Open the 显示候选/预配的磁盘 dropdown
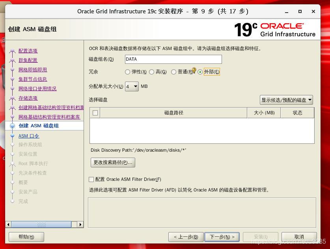 (286, 100)
